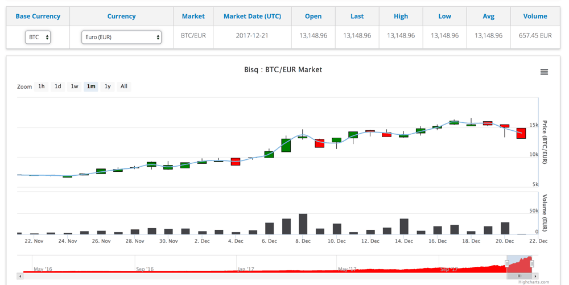Viewport: 569px width, 285px height.
Task: Click the navigator left handle grip
Action: tap(507, 263)
